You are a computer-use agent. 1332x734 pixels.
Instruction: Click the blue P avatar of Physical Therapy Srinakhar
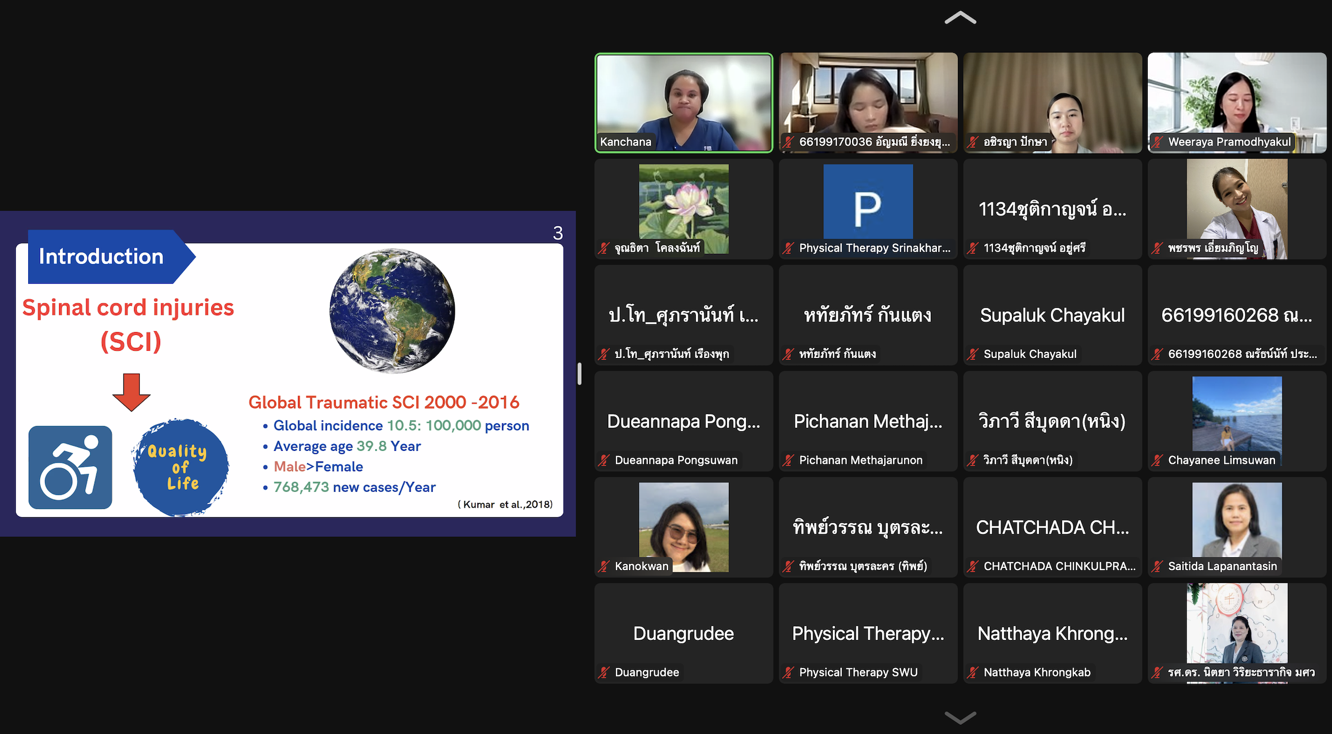click(x=868, y=202)
